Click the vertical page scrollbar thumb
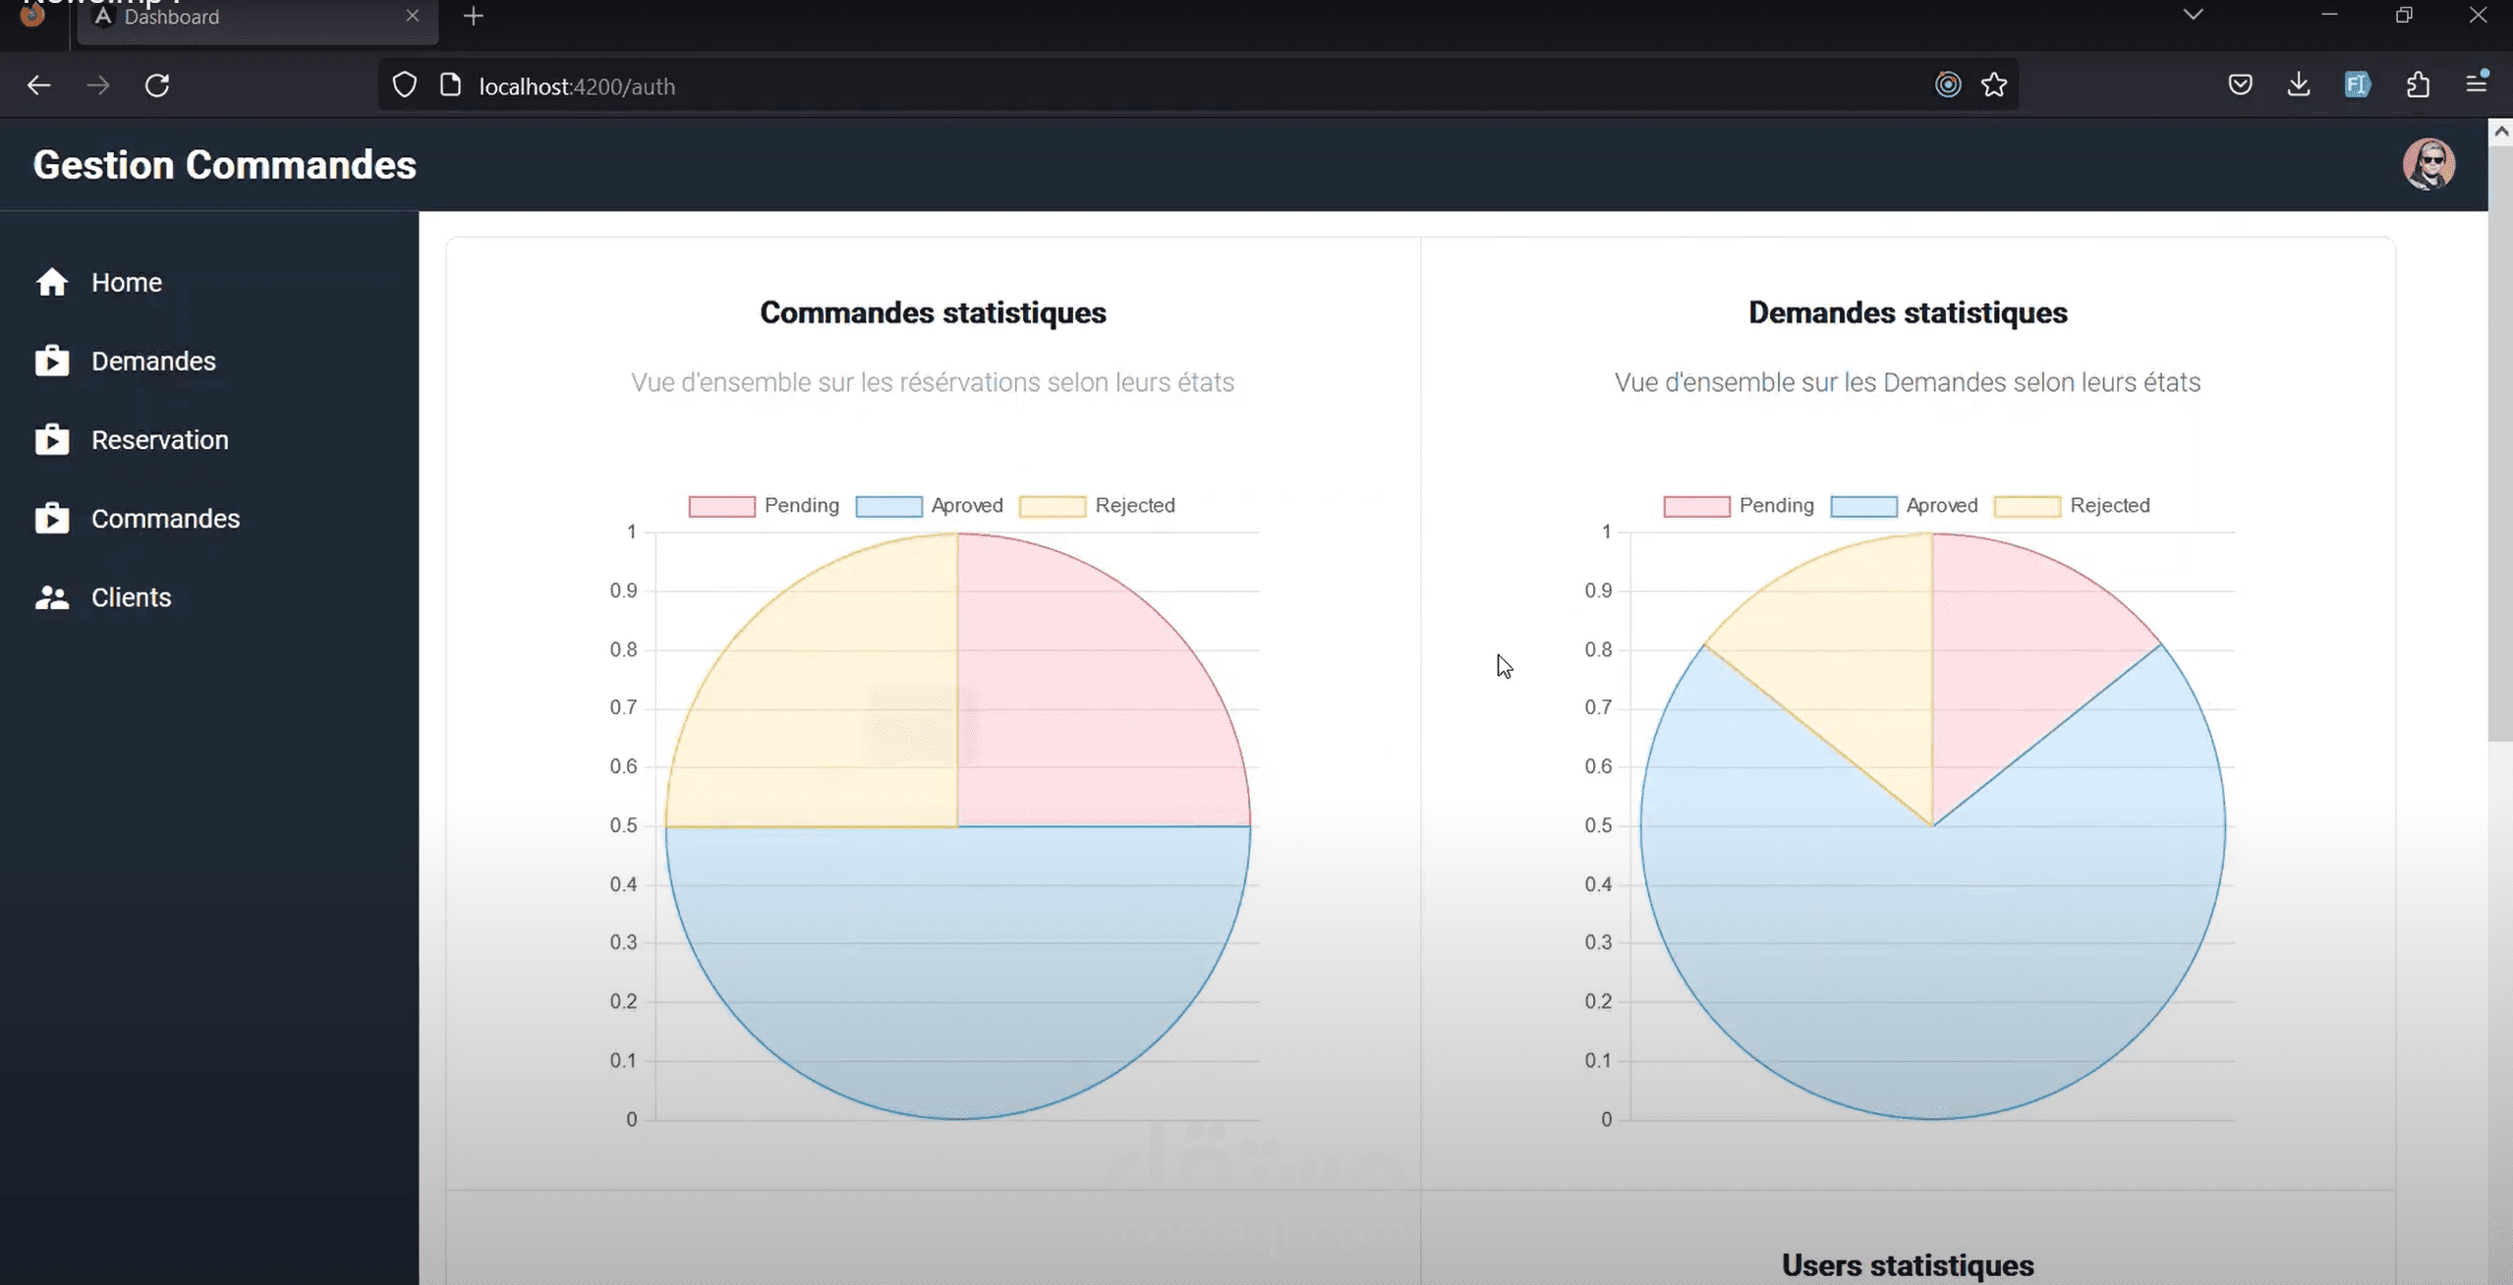Image resolution: width=2513 pixels, height=1285 pixels. tap(2501, 444)
